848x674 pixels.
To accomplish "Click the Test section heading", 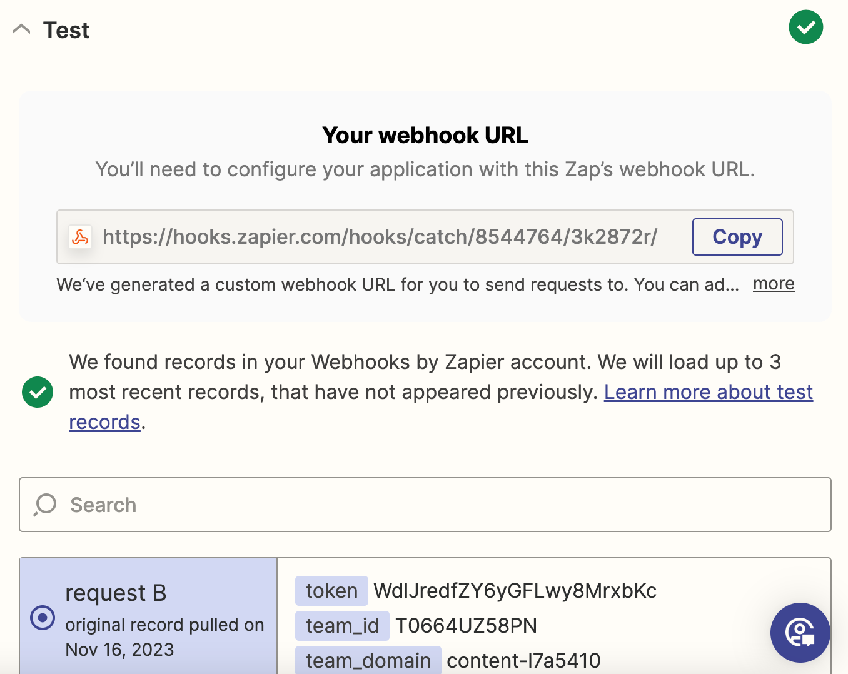I will 66,30.
